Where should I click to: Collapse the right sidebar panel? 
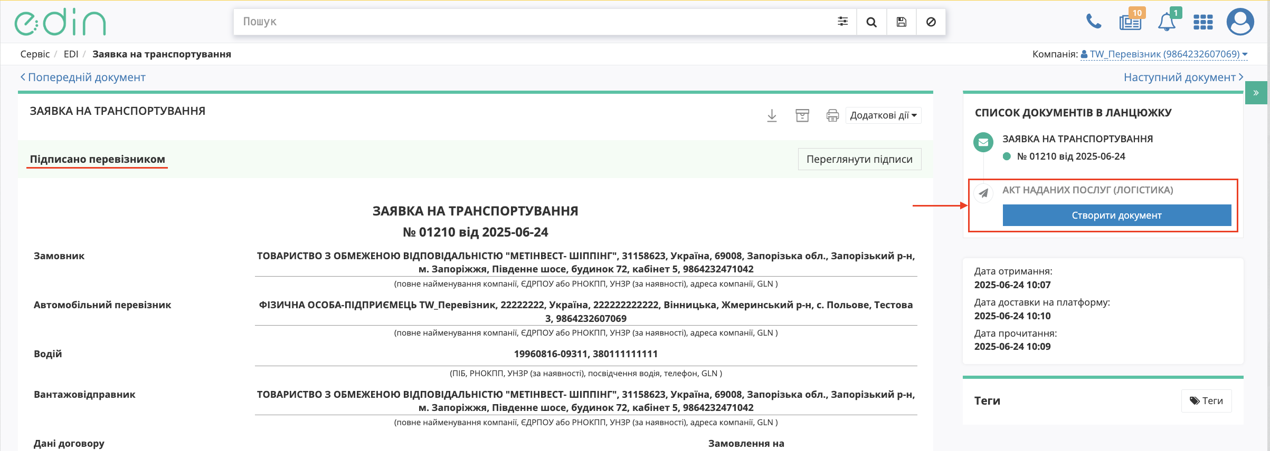(1256, 93)
